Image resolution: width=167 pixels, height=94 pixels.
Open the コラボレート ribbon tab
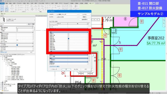coord(47,3)
